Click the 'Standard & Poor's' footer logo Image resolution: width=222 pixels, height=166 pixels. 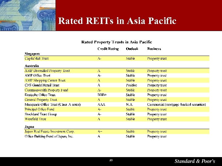[195, 161]
